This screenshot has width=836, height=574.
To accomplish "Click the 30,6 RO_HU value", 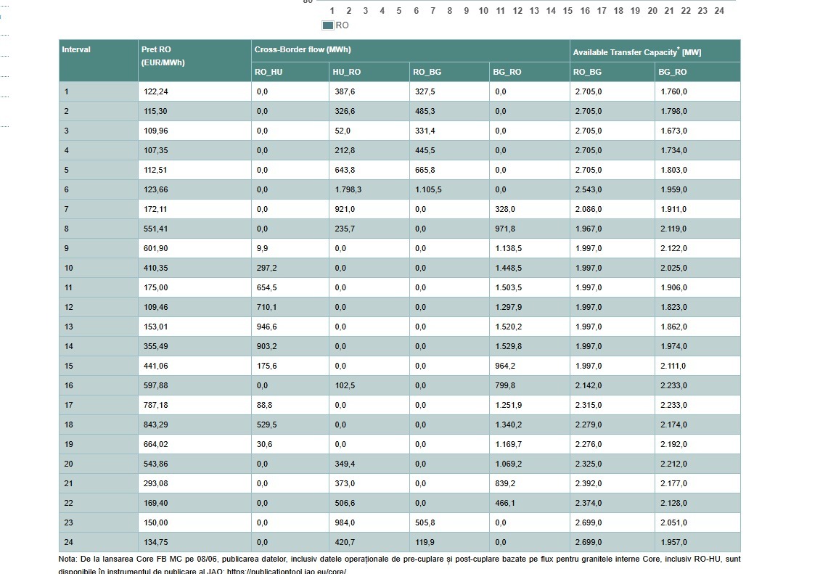I will pos(264,444).
